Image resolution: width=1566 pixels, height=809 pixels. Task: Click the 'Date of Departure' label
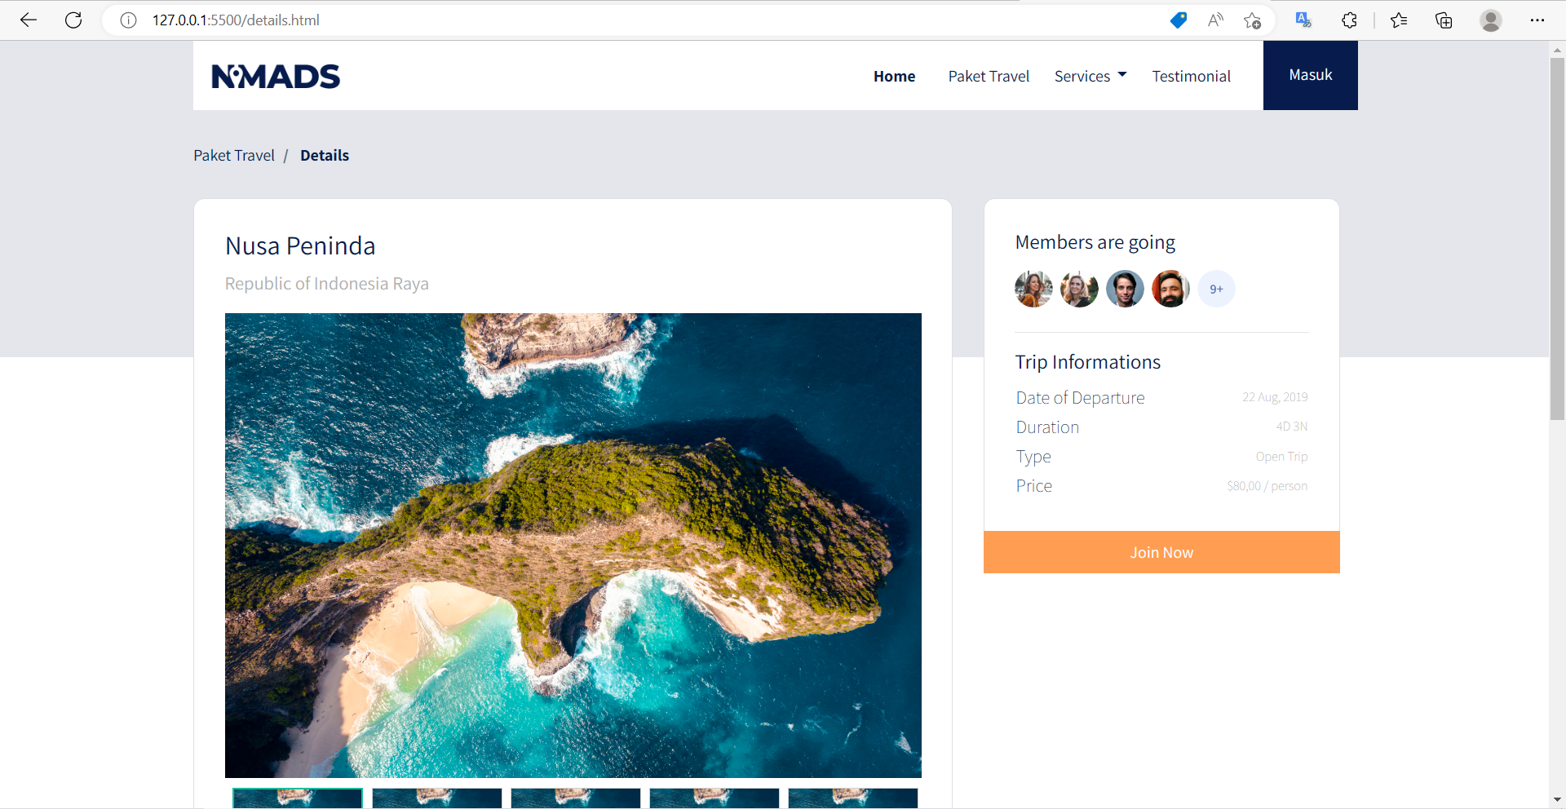1080,398
